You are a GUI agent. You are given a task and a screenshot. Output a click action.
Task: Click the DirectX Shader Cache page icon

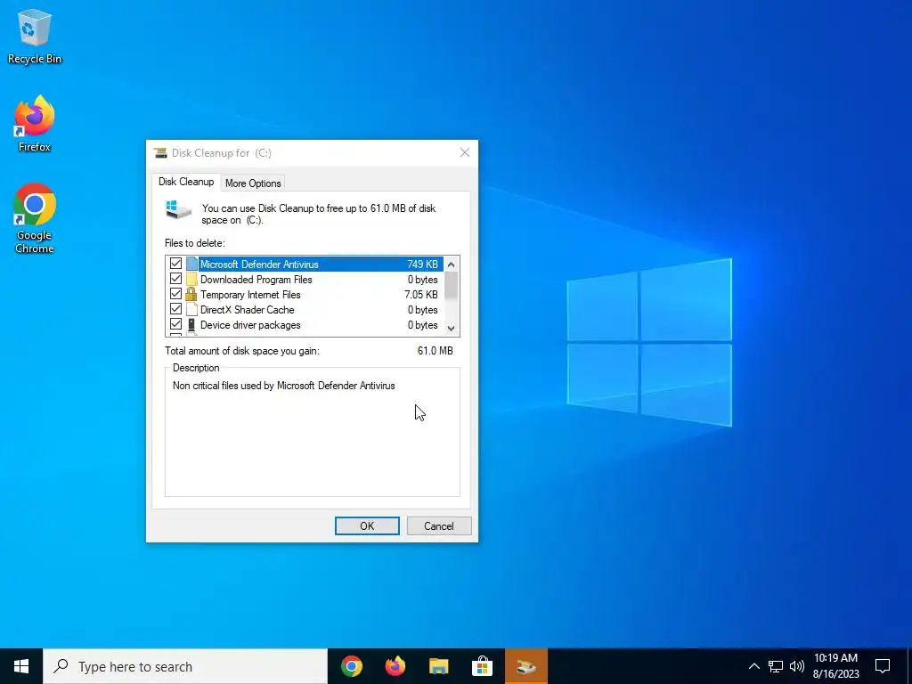point(192,309)
